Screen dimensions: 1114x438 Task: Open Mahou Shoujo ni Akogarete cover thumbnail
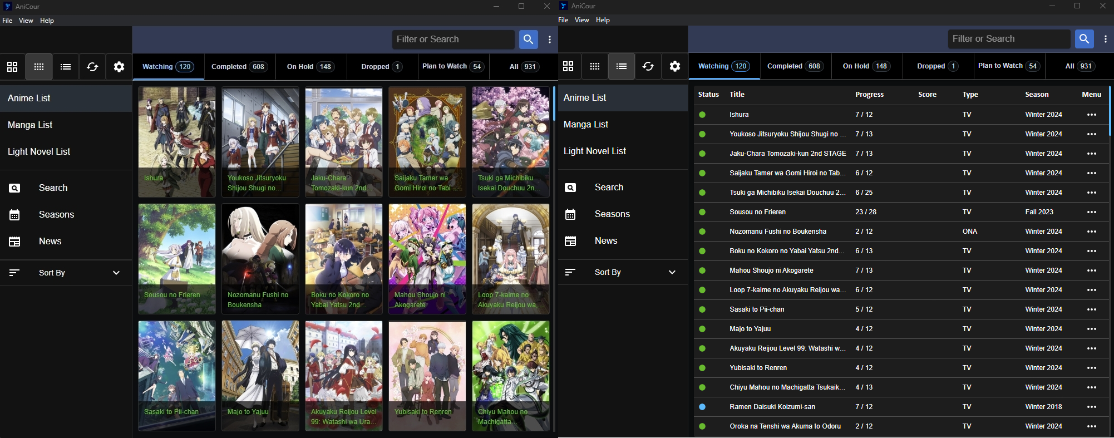(427, 259)
